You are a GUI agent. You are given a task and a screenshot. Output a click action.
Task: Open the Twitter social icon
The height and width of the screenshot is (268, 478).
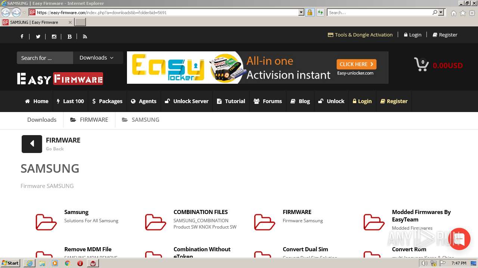38,36
